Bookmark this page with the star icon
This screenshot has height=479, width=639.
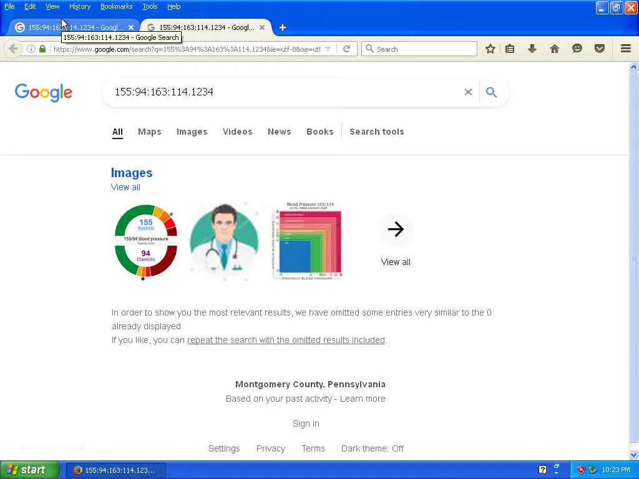[490, 49]
